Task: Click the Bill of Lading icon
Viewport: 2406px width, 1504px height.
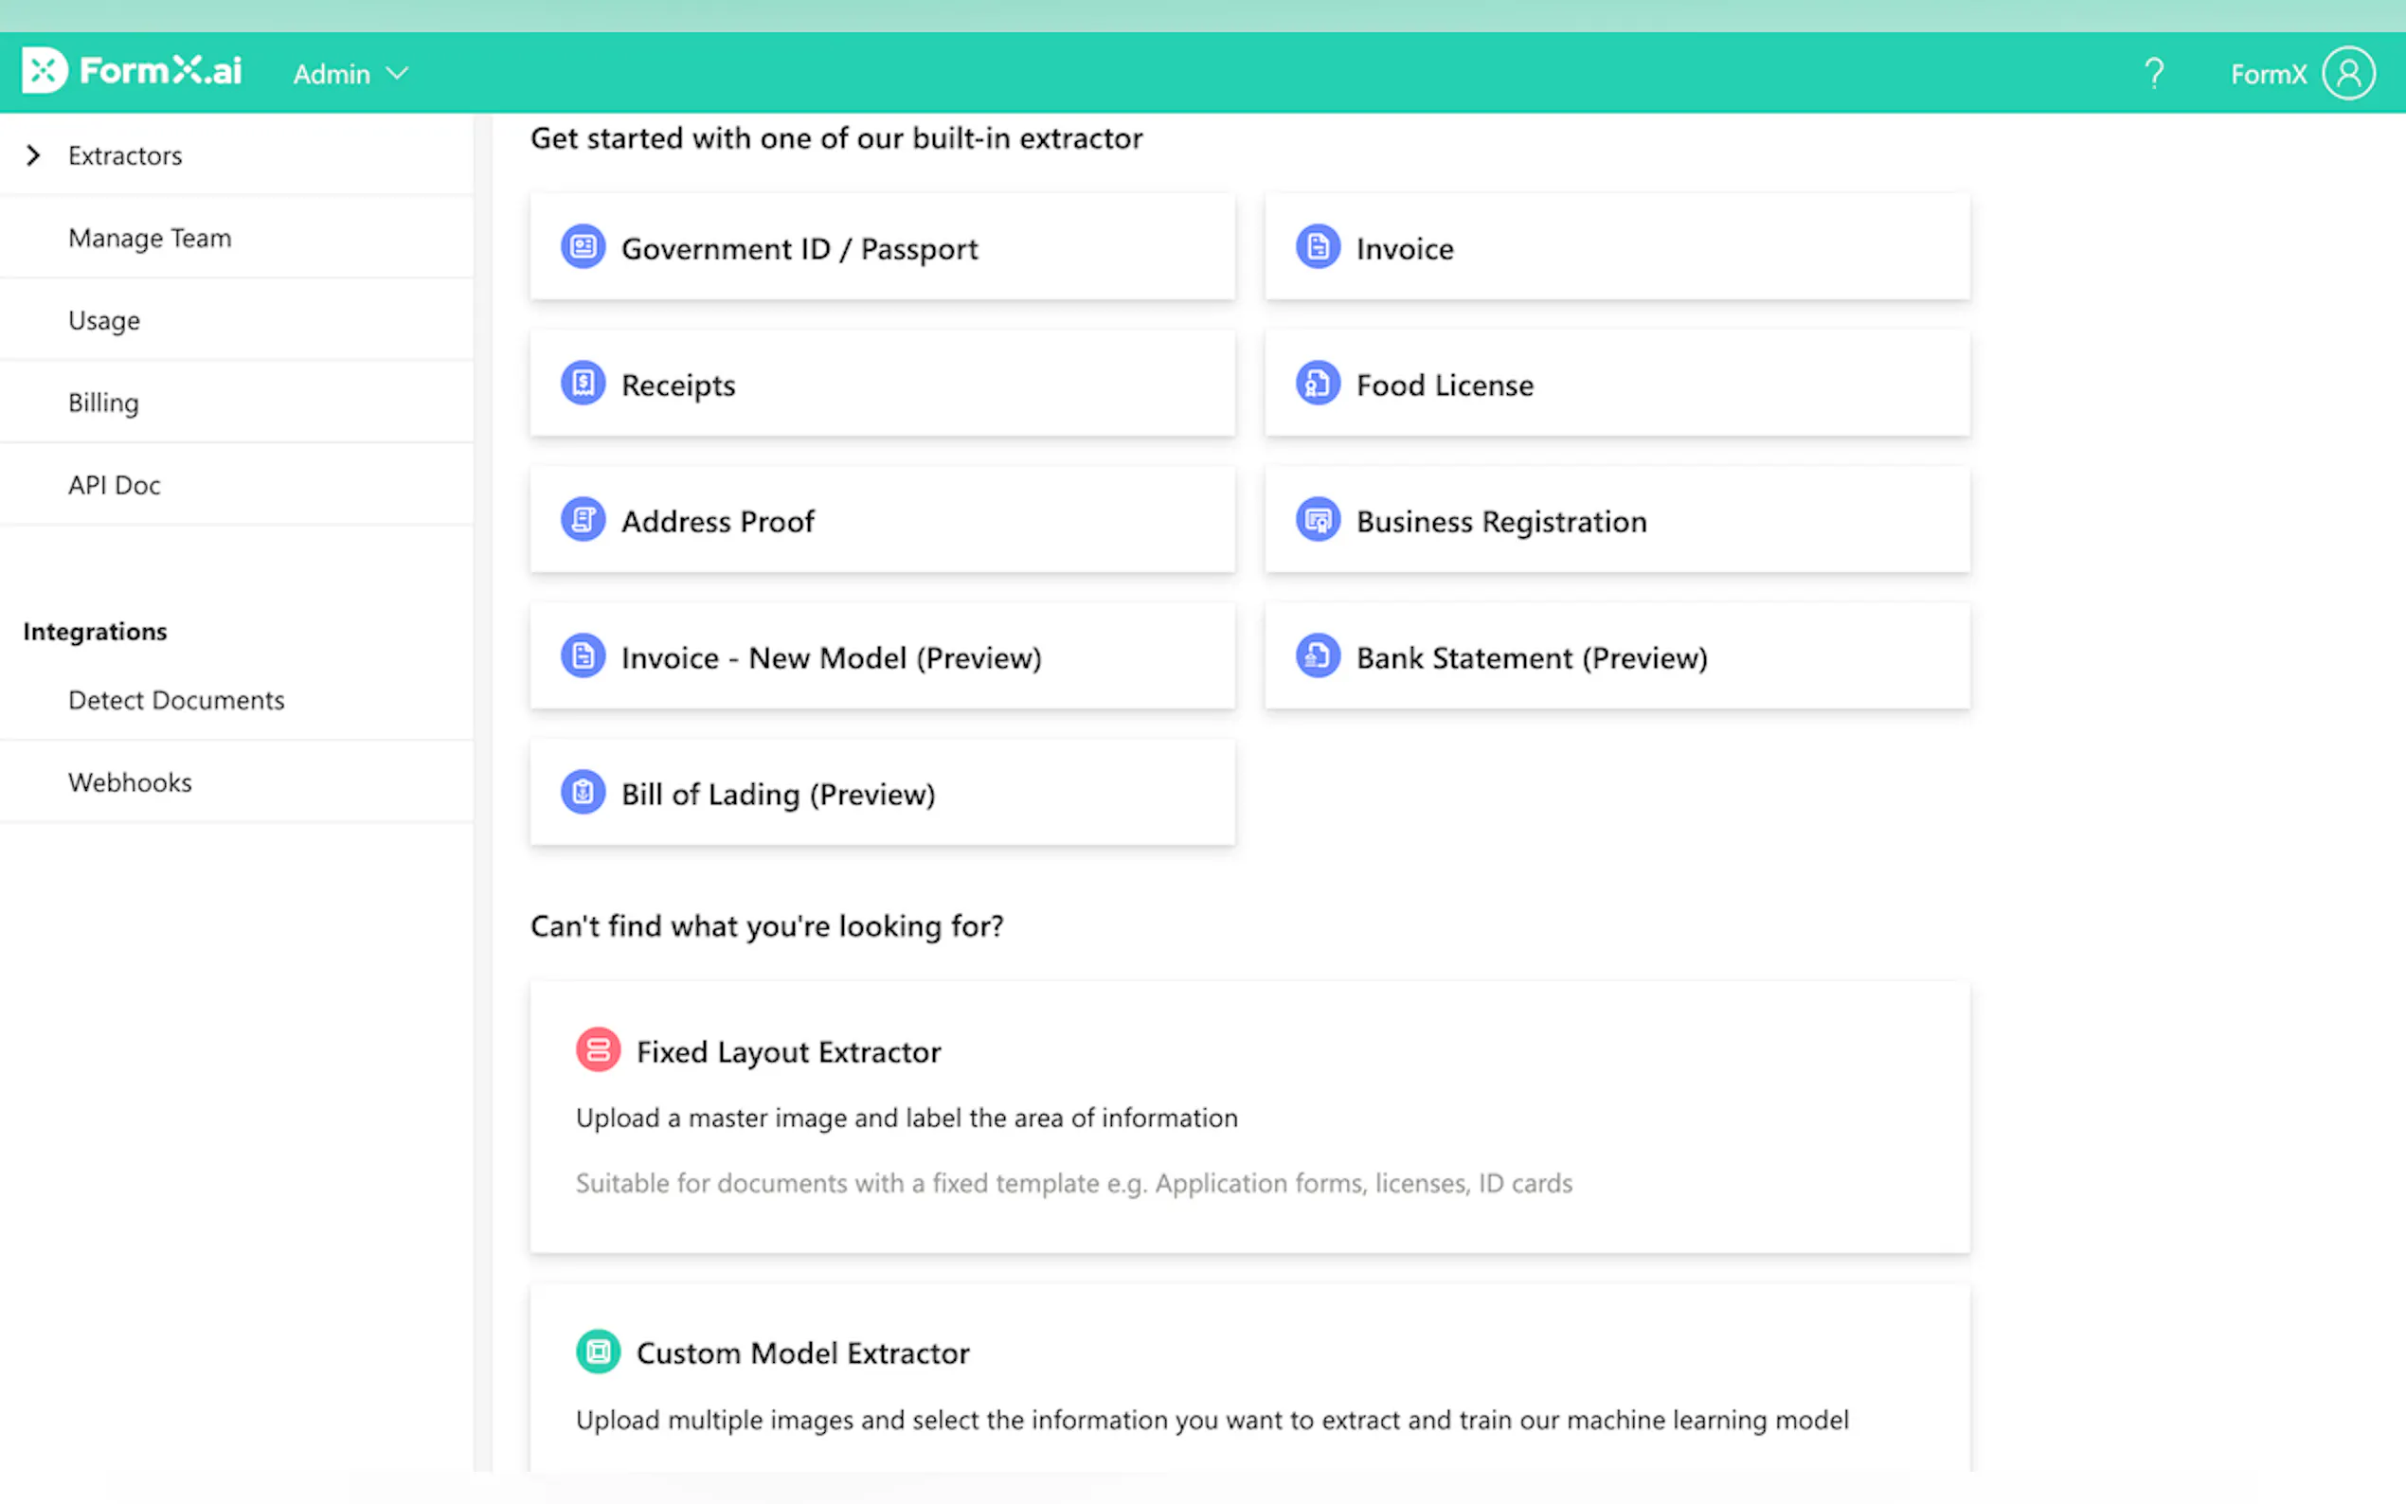Action: point(583,792)
